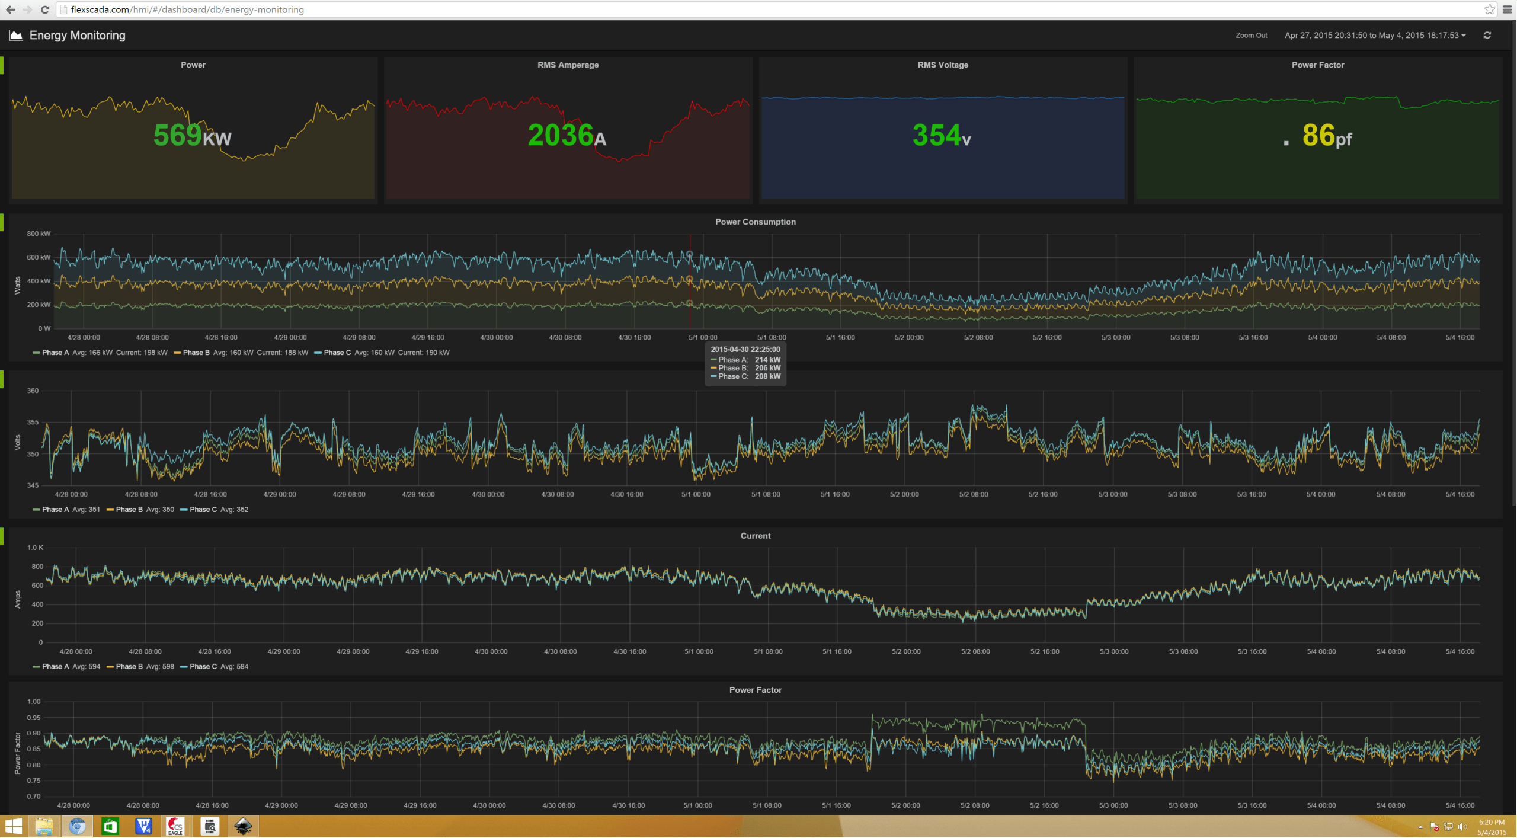Open the RMS Voltage panel title menu
The width and height of the screenshot is (1517, 838).
point(943,65)
